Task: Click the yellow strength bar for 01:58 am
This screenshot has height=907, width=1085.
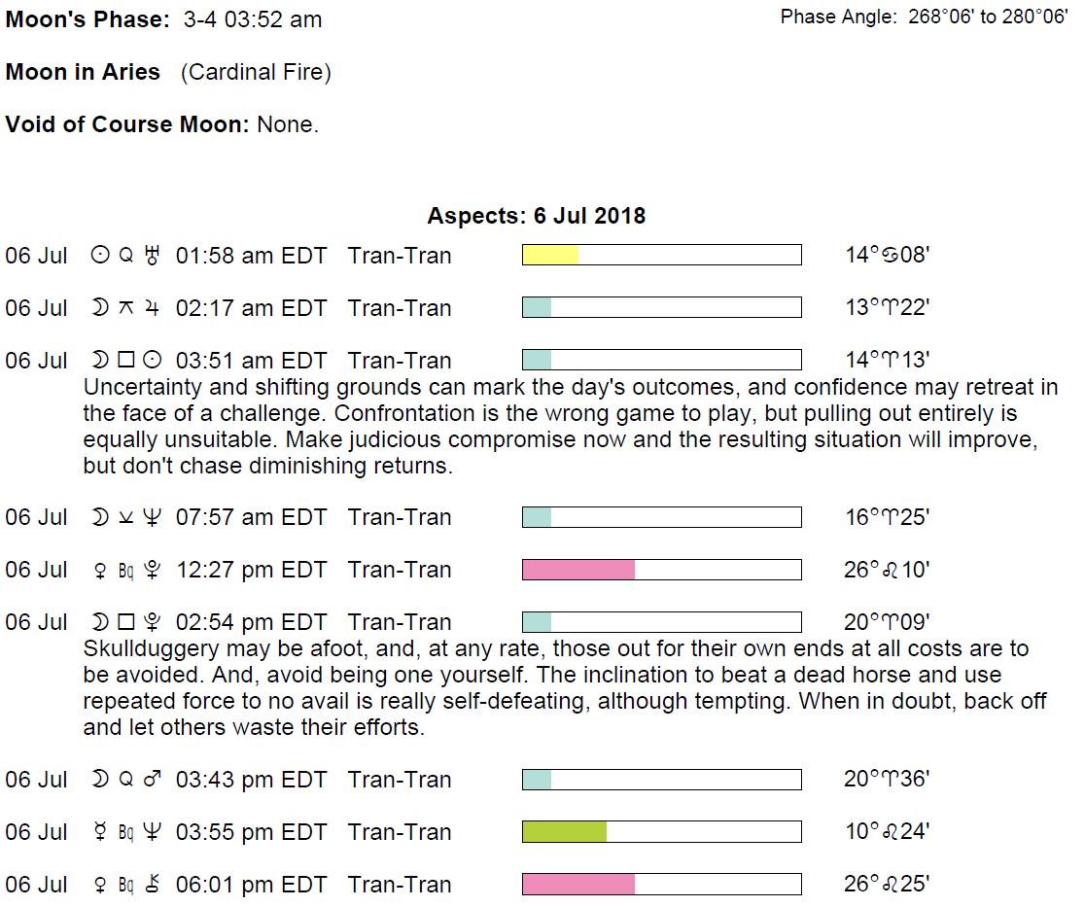Action: point(551,256)
